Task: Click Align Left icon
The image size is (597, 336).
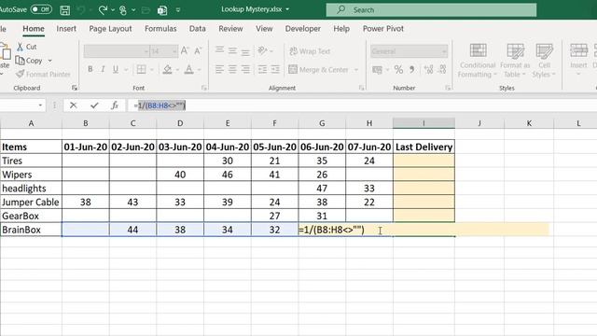Action: click(x=219, y=69)
